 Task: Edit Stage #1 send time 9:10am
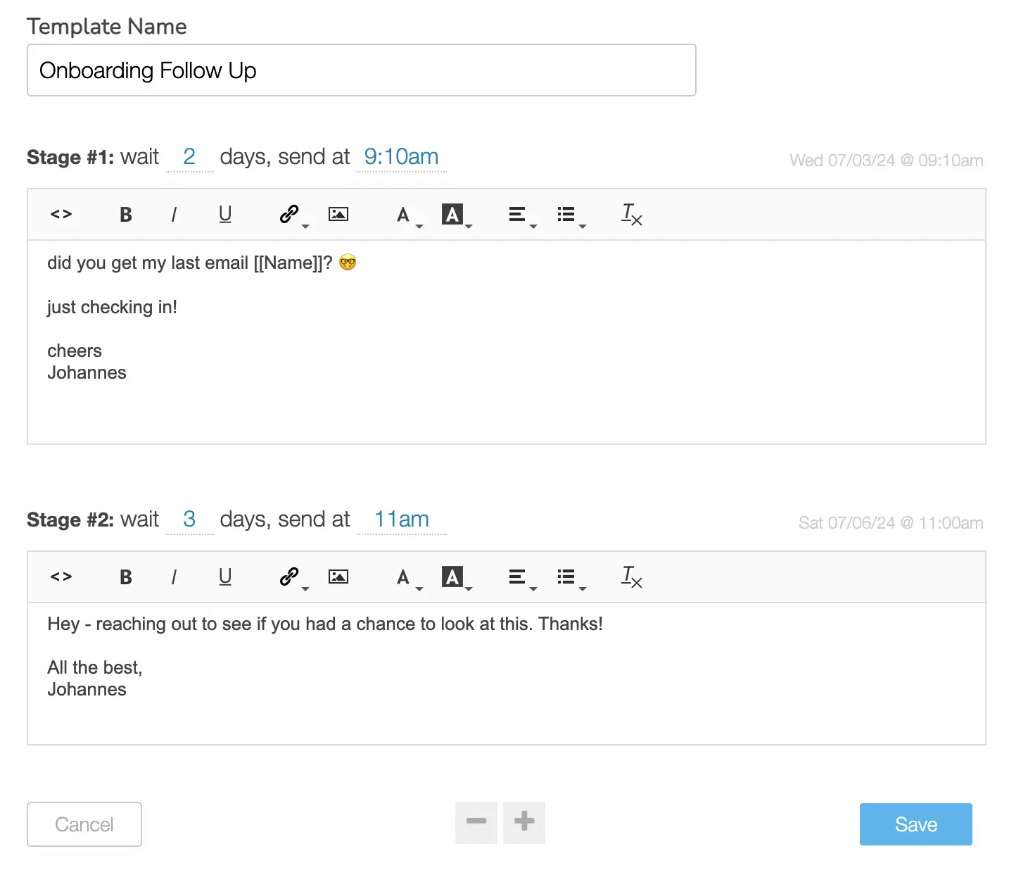[401, 157]
